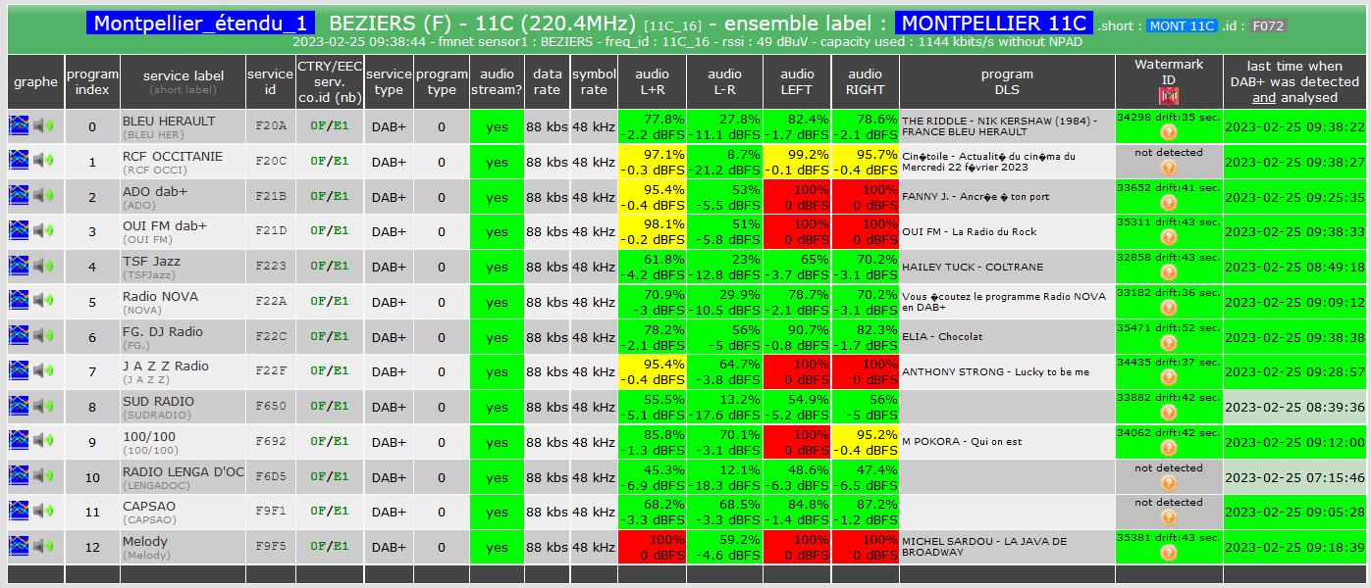The image size is (1371, 588).
Task: Click speaker icon in SUD RADIO row
Action: pyautogui.click(x=43, y=406)
